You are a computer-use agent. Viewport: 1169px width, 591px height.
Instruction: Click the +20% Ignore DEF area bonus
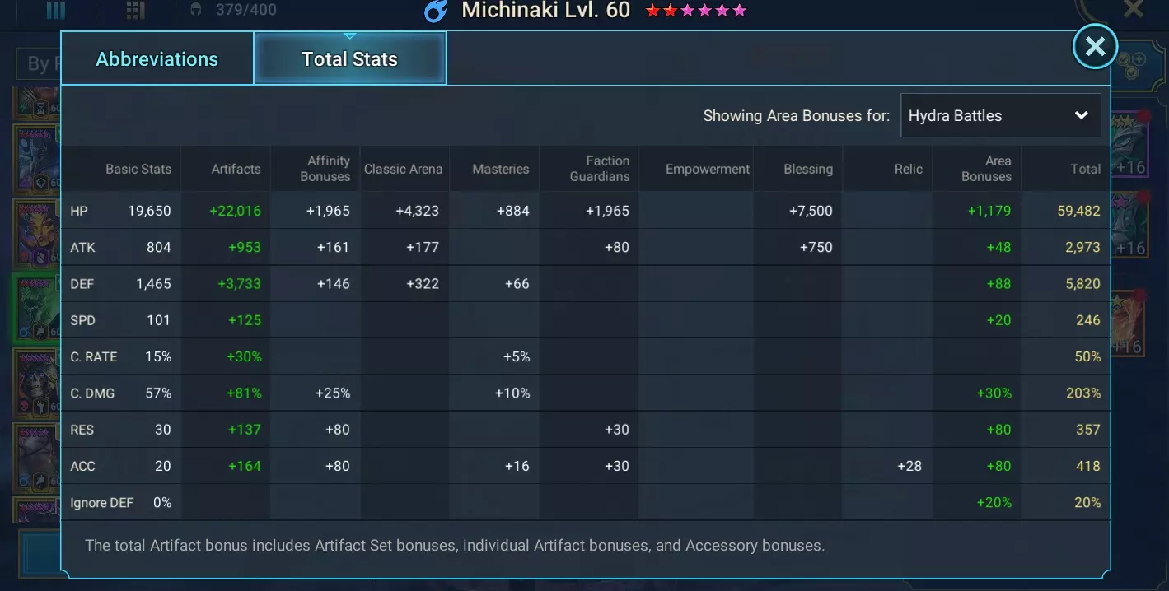coord(994,502)
